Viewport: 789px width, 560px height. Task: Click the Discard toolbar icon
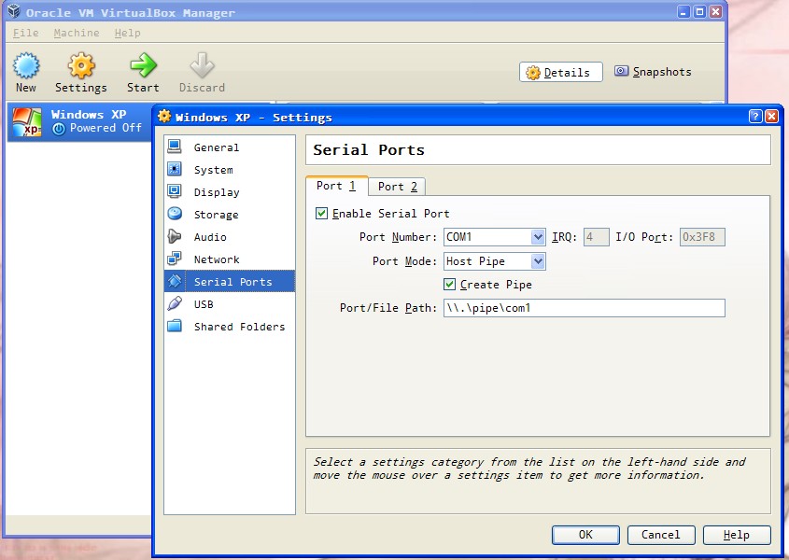tap(202, 65)
